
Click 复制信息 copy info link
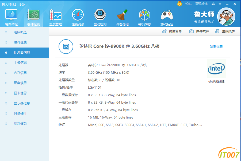coord(216,46)
